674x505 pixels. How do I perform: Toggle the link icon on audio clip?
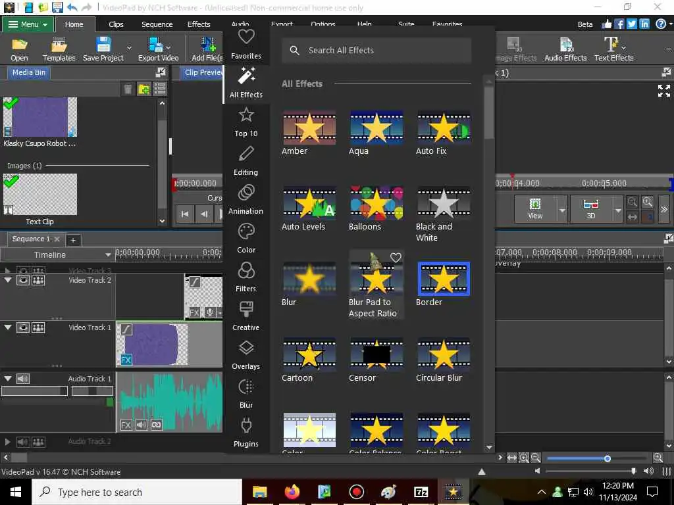157,425
